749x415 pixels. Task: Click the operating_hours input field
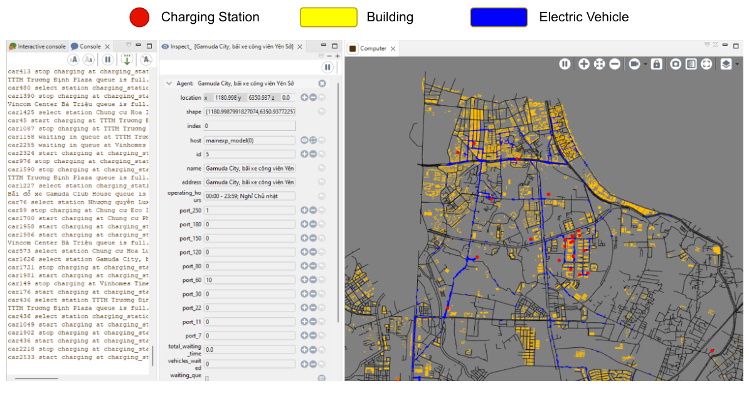pyautogui.click(x=249, y=196)
